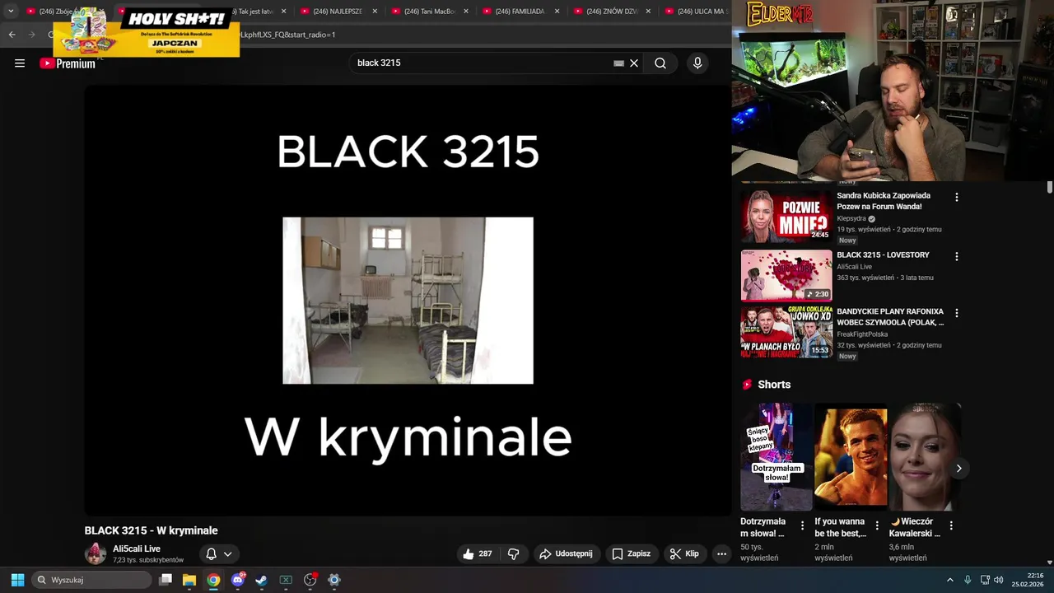Go back with the browser back arrow
Image resolution: width=1054 pixels, height=593 pixels.
tap(12, 35)
